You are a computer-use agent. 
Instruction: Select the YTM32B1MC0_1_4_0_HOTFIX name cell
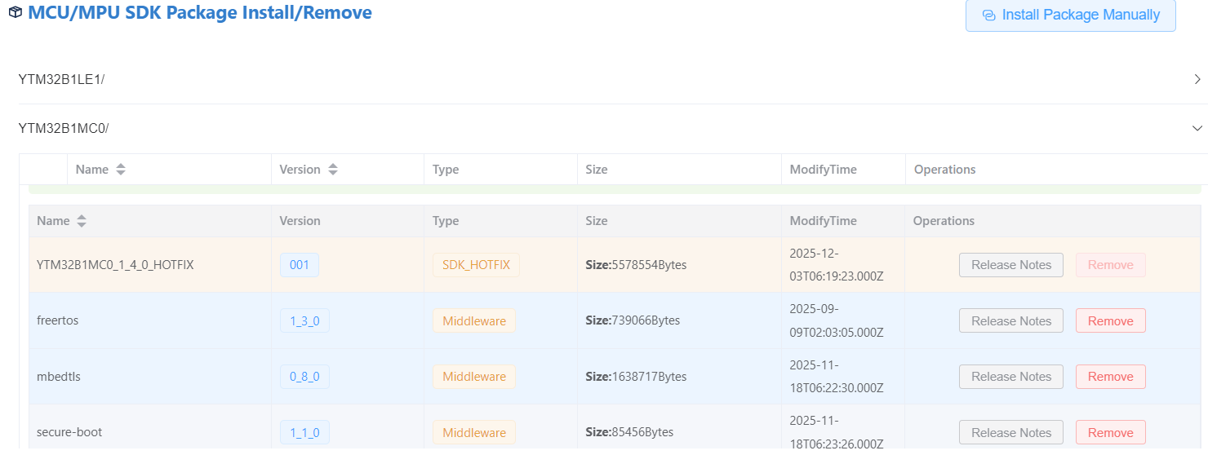click(150, 265)
